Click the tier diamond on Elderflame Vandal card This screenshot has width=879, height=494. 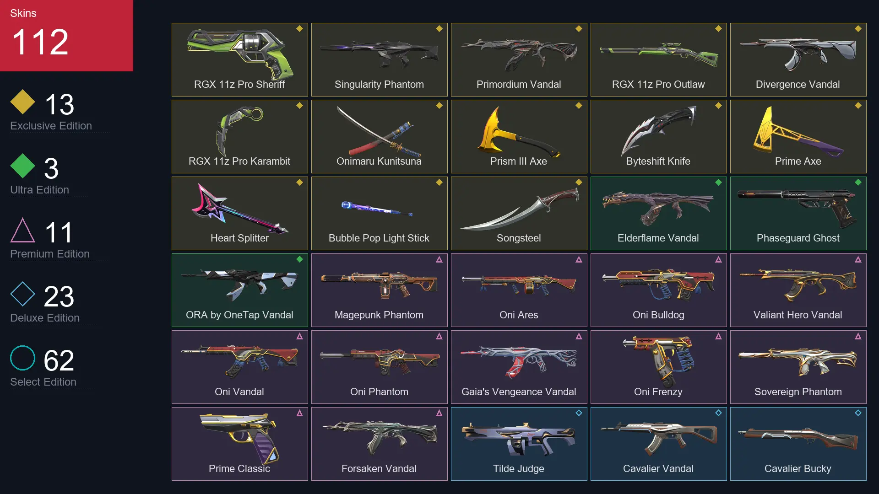click(718, 182)
